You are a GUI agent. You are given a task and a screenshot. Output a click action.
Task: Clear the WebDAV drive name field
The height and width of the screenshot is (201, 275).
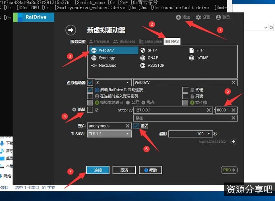tap(234, 82)
